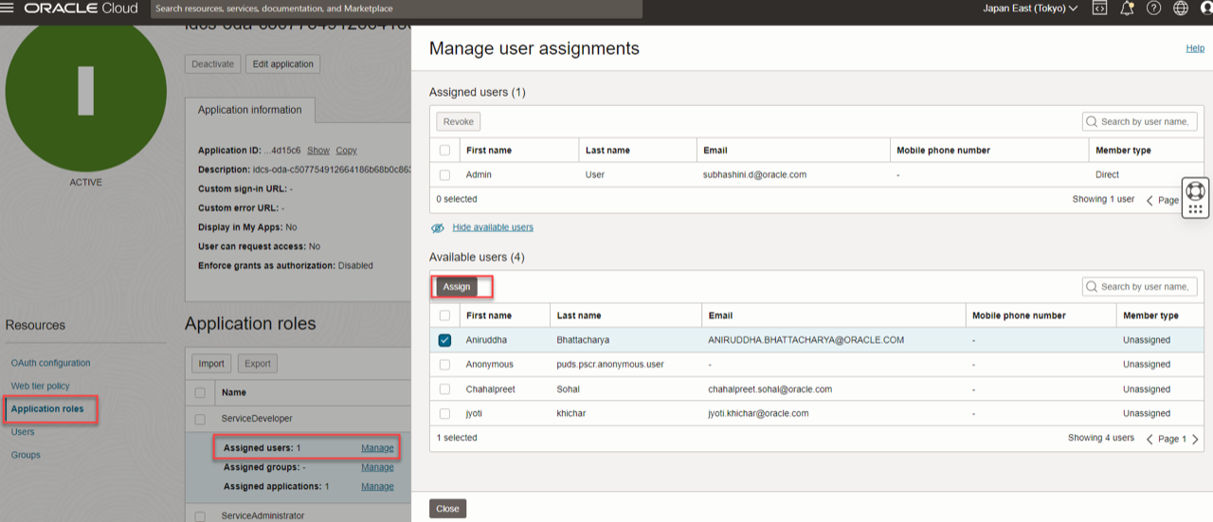Check the ServiceAdministrator role checkbox
1213x522 pixels.
(200, 516)
